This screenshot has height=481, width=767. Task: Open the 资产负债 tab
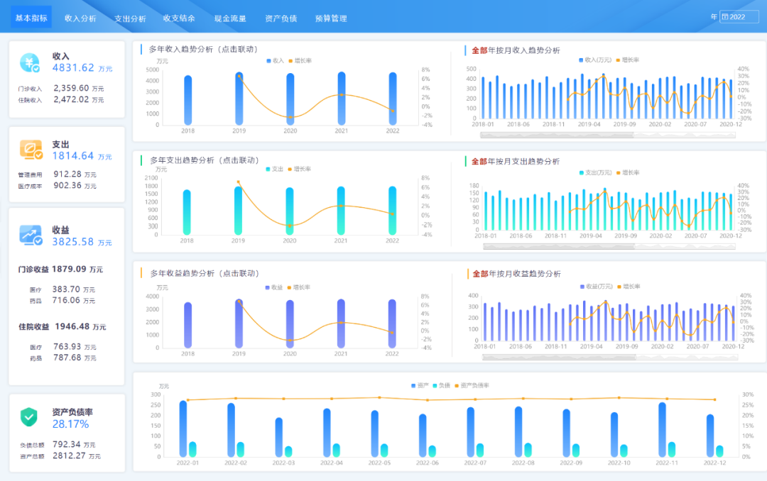281,18
